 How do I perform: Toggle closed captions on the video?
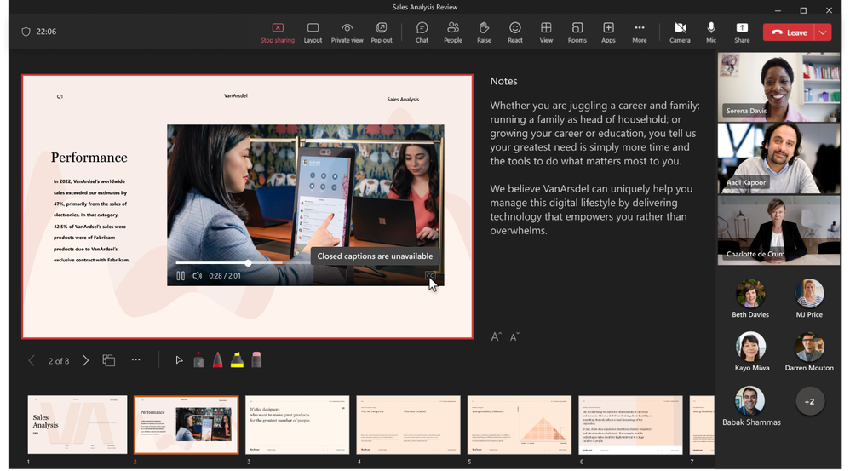[430, 275]
